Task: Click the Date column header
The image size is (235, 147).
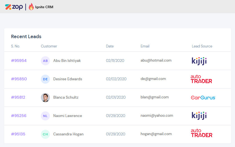Action: coord(110,46)
